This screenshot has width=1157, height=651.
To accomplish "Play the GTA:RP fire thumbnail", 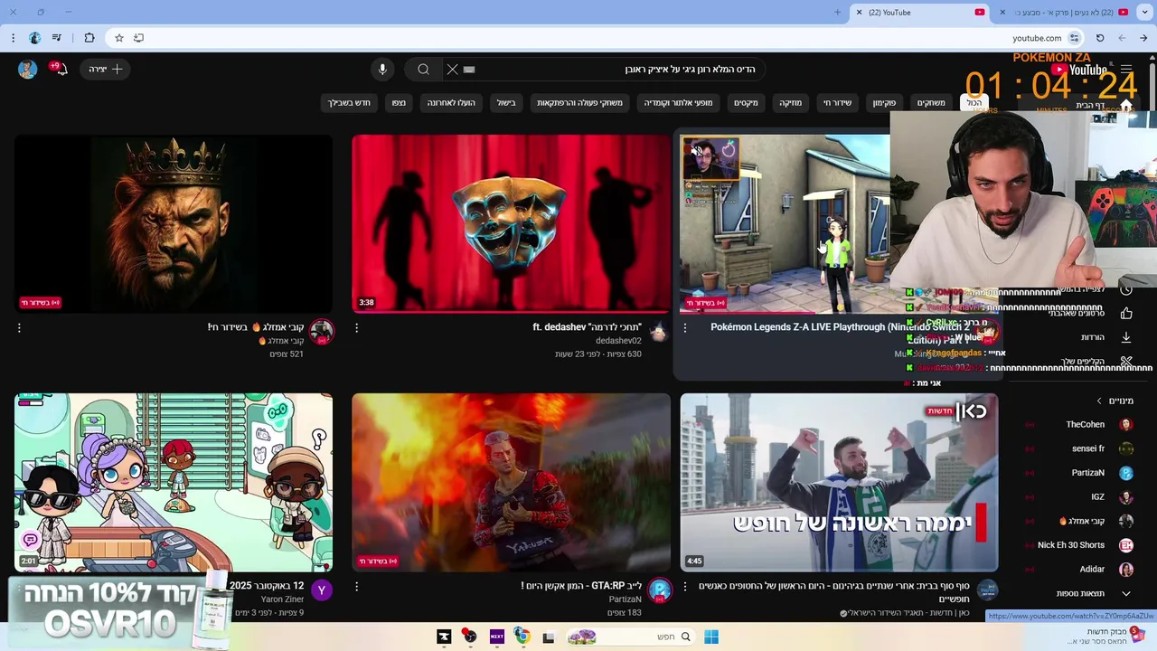I will tap(511, 482).
